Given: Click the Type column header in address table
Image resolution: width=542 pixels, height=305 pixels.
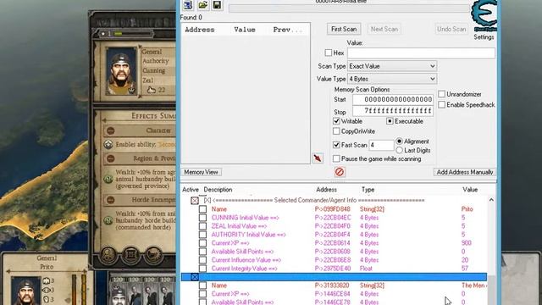Looking at the screenshot, I should pyautogui.click(x=368, y=190).
